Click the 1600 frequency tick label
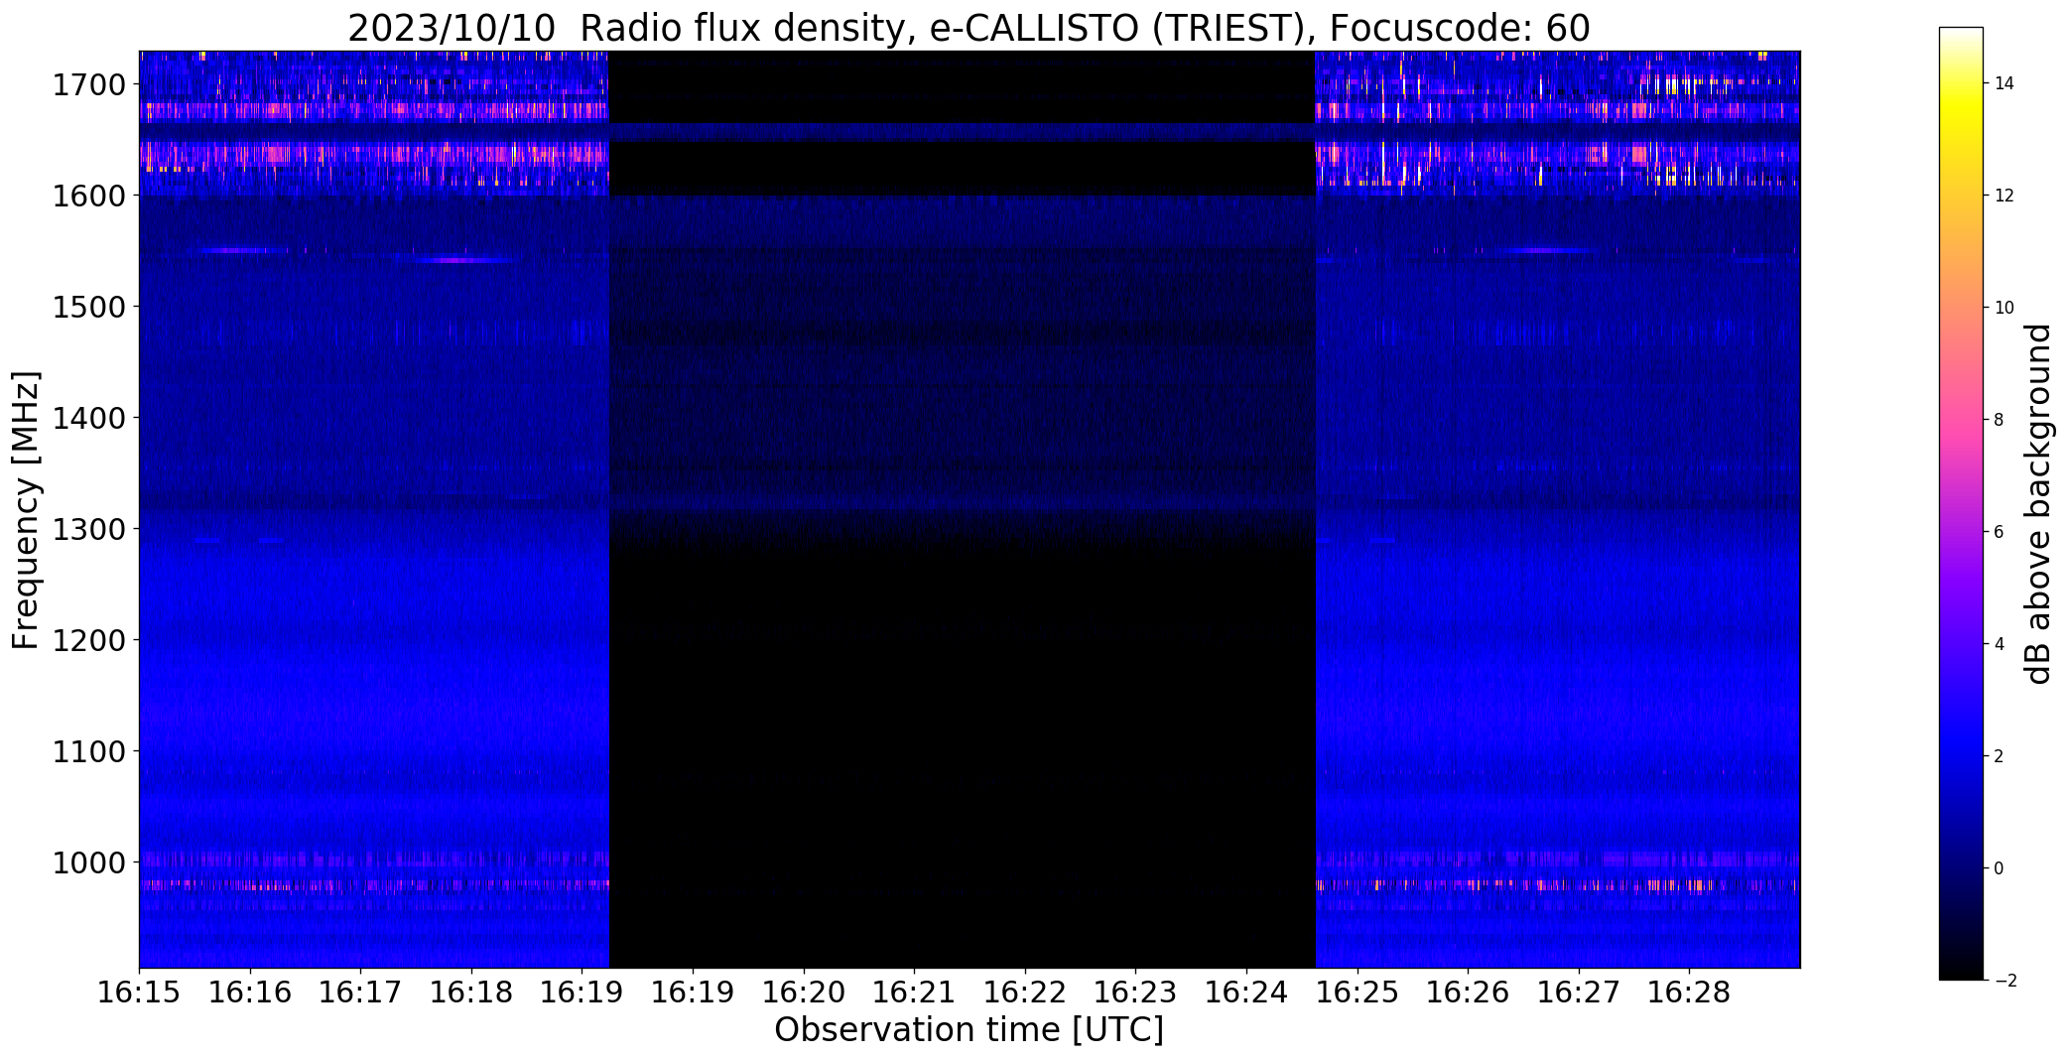This screenshot has width=2069, height=1059. pos(89,197)
